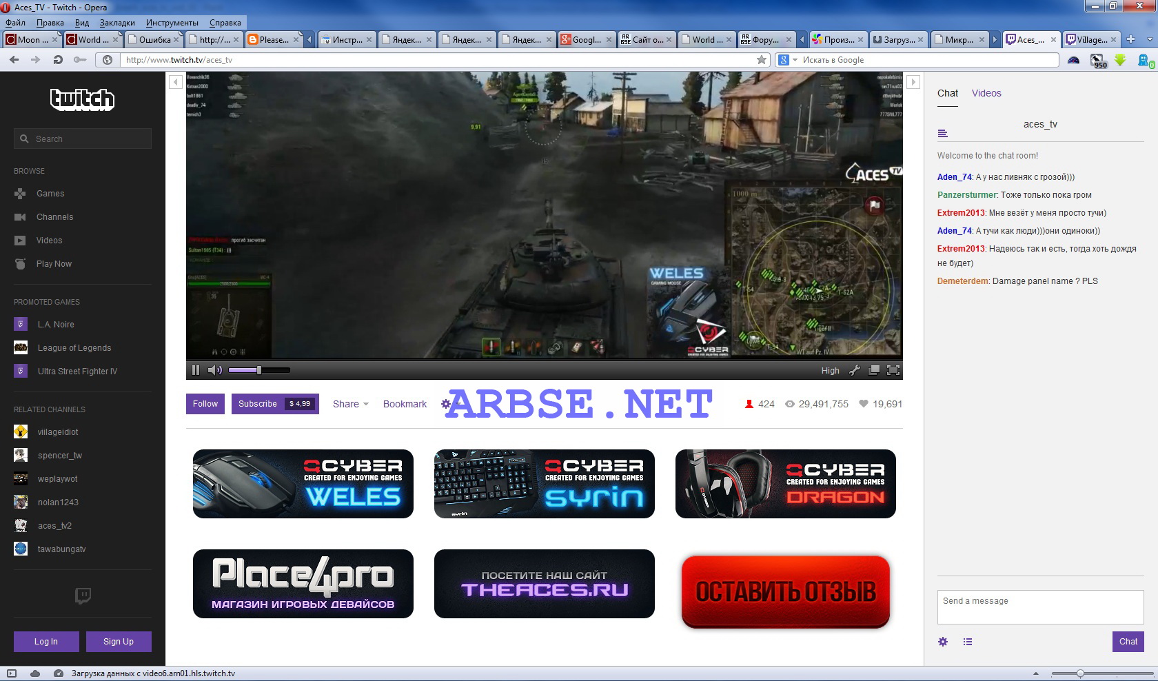Open the Инструменты menu

coord(172,23)
